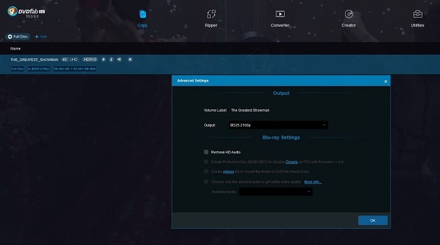The image size is (440, 245).
Task: Click the Advanced Settings title bar
Action: [281, 81]
